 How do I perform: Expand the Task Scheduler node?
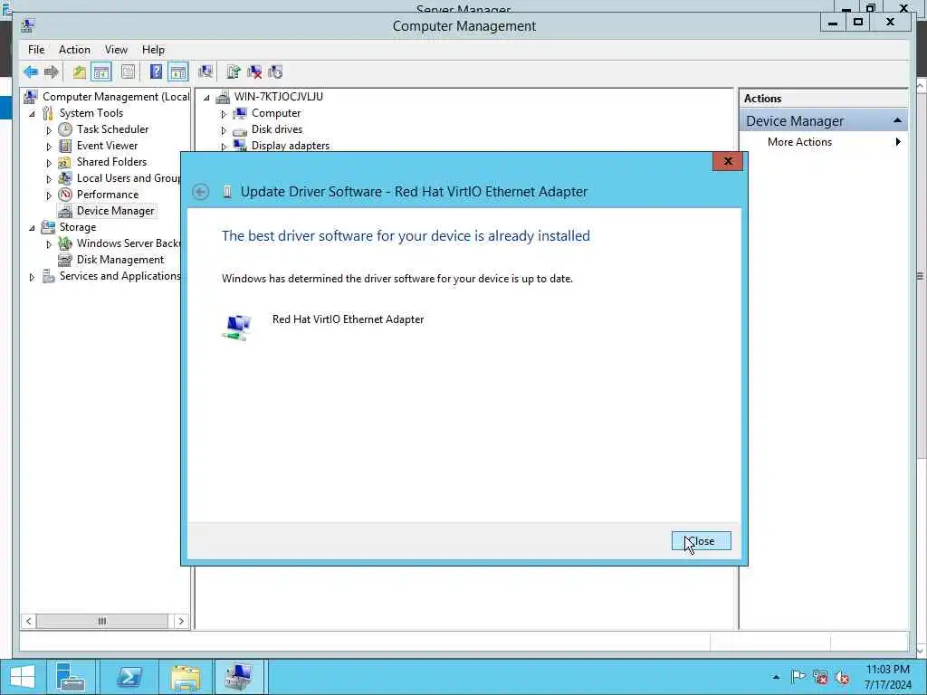point(49,130)
